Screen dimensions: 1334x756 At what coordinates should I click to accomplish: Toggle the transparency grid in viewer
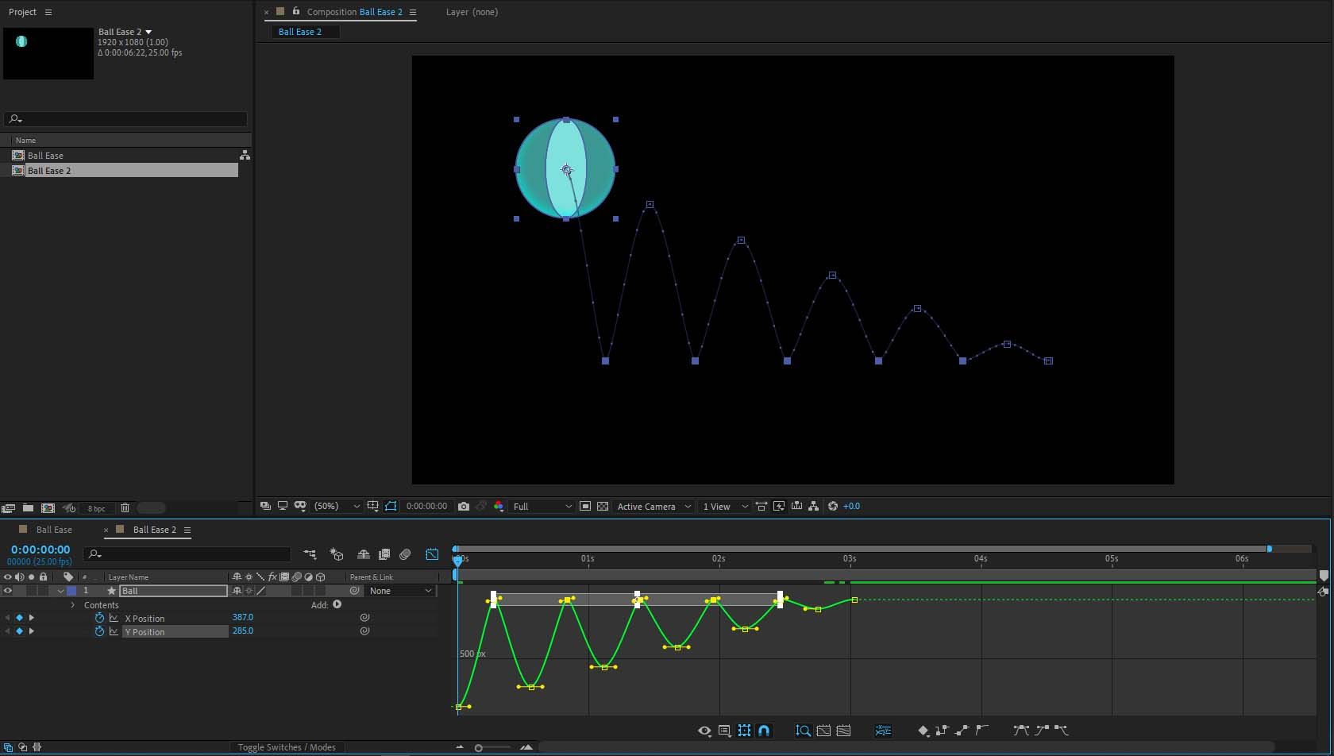pos(603,506)
